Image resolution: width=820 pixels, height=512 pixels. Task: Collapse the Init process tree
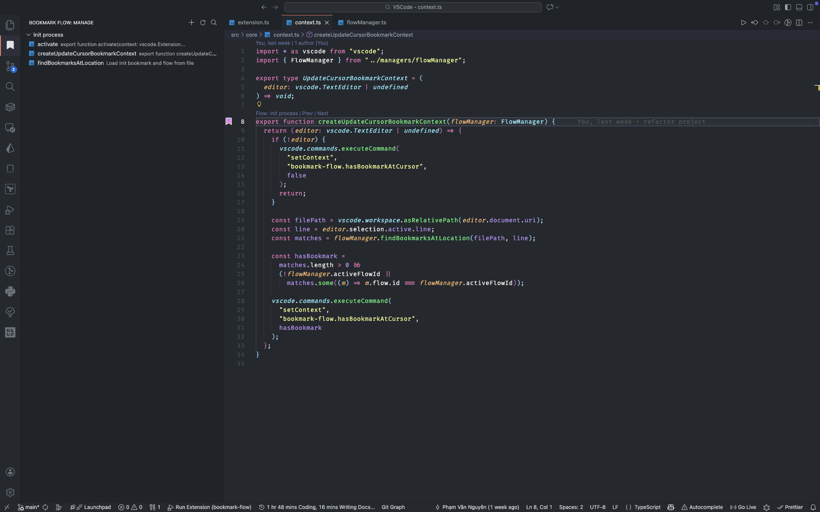29,35
